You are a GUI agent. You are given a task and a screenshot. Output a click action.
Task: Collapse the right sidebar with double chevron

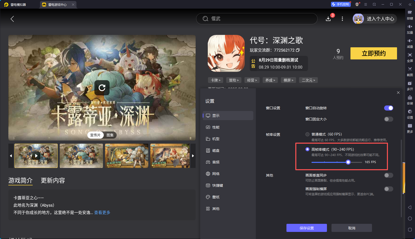410,4
